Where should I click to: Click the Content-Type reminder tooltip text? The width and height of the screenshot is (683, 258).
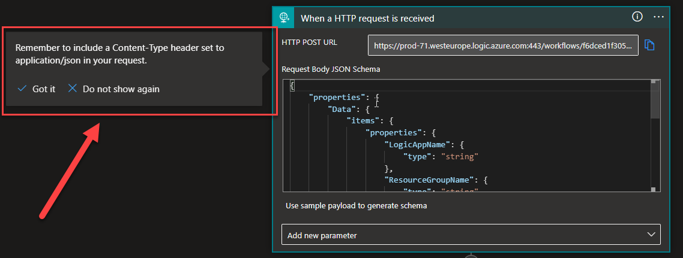120,54
